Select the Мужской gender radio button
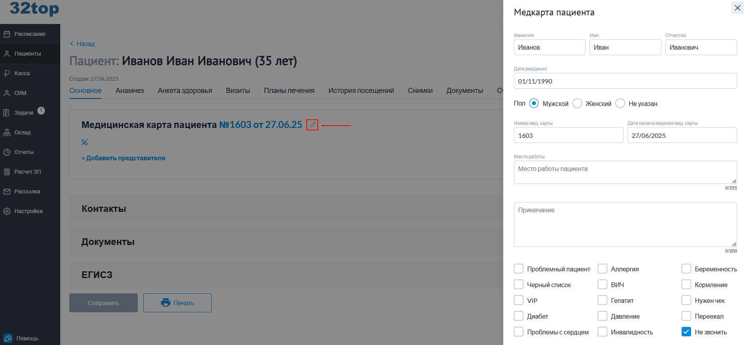The width and height of the screenshot is (745, 345). coord(534,103)
